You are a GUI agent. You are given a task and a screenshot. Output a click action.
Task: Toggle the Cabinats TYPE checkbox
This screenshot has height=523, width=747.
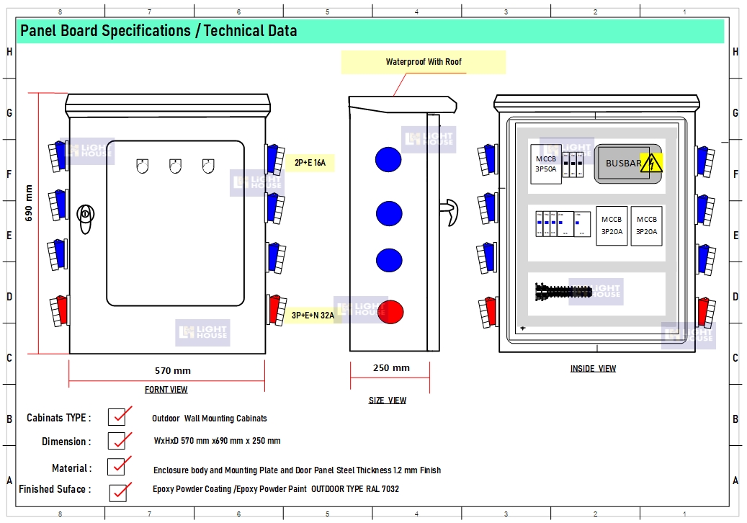[117, 417]
